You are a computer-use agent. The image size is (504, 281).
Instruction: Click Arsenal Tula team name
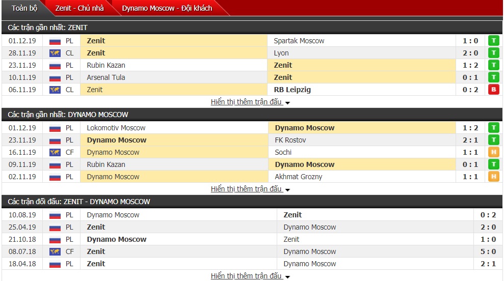[106, 77]
